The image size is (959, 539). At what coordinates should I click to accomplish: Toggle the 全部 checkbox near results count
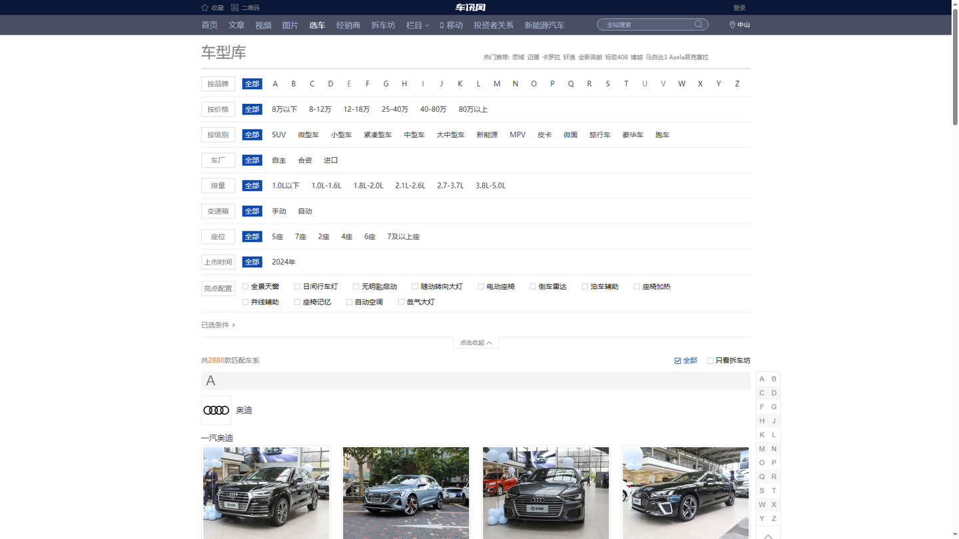(x=678, y=361)
